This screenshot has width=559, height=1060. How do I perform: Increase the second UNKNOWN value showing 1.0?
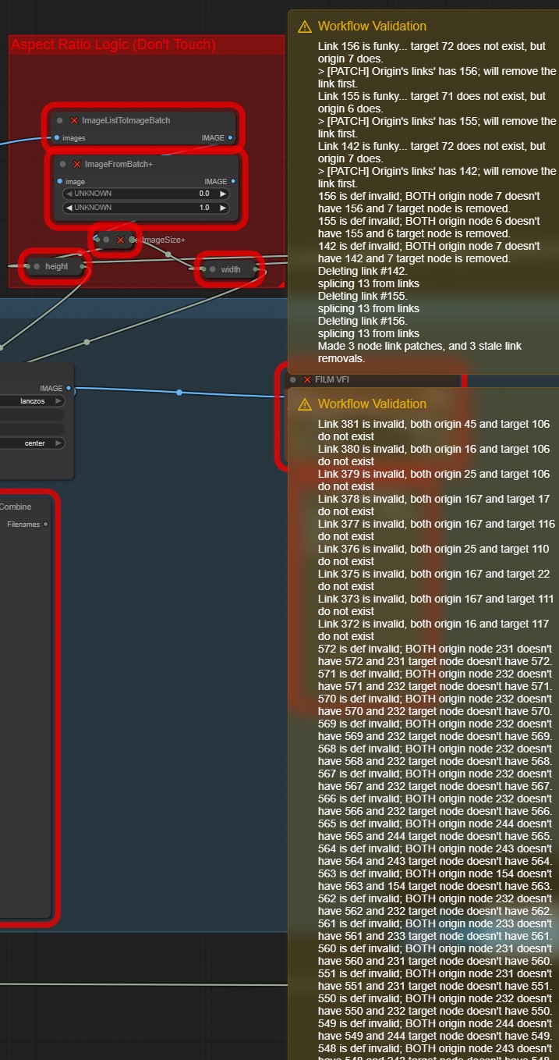[x=223, y=208]
